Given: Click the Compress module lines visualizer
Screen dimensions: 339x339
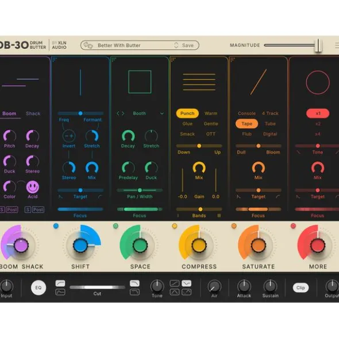Looking at the screenshot, I should (199, 82).
